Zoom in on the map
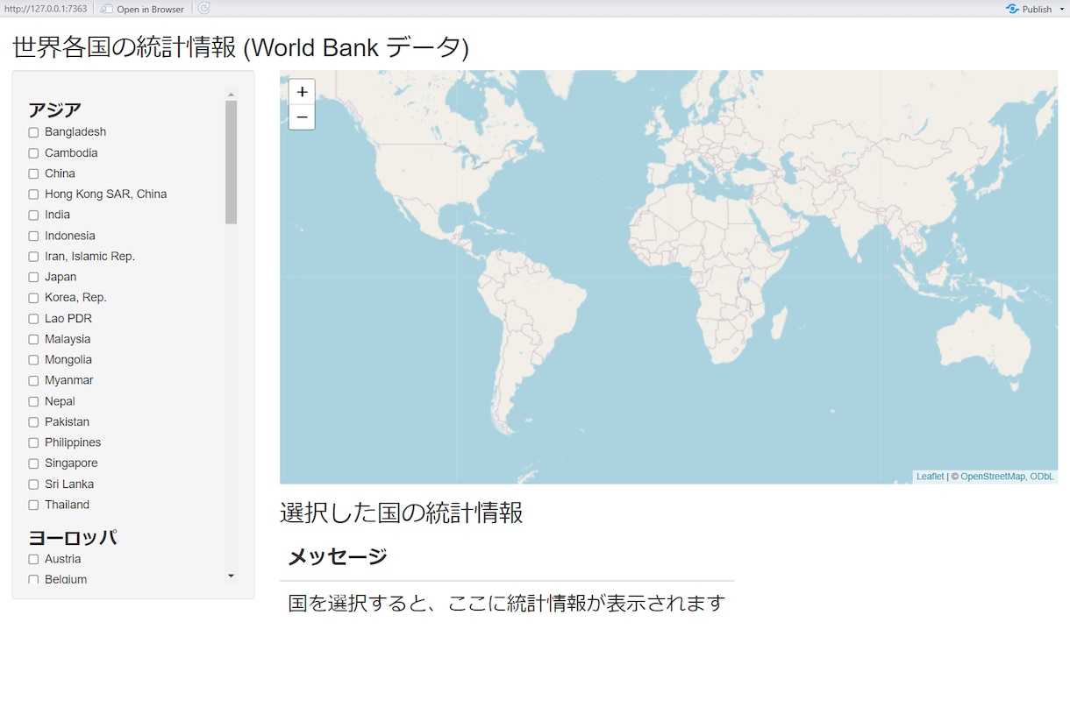 pyautogui.click(x=302, y=92)
